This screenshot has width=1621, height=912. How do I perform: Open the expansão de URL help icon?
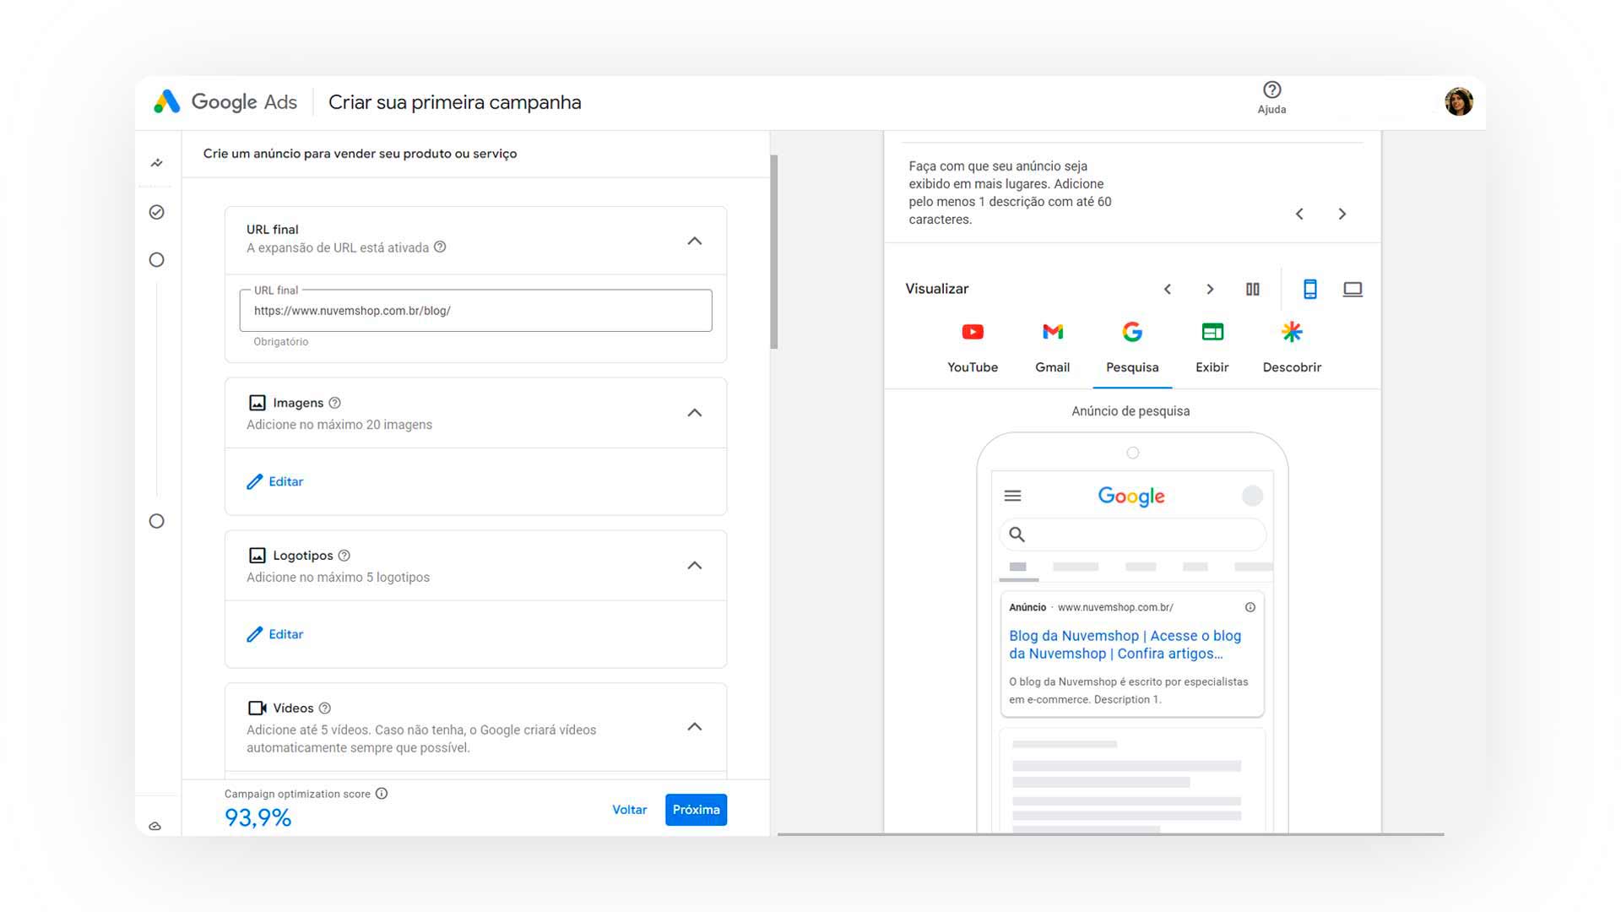439,247
